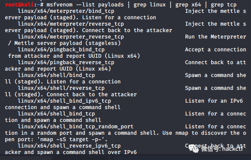Click the WeChat logo icon in watermark
The height and width of the screenshot is (160, 251).
(x=193, y=149)
